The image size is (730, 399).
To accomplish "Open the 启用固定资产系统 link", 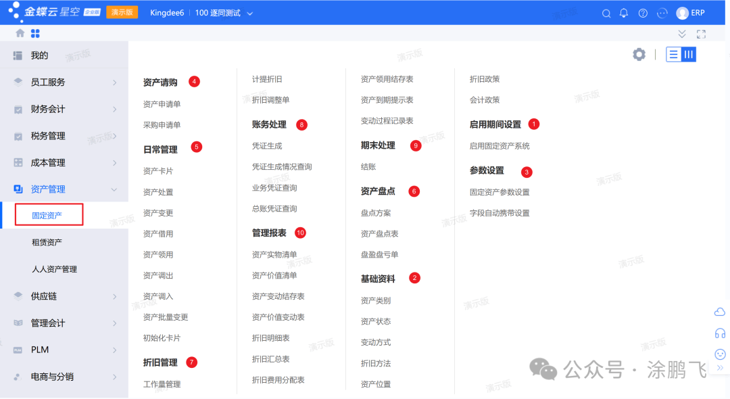I will [x=500, y=146].
